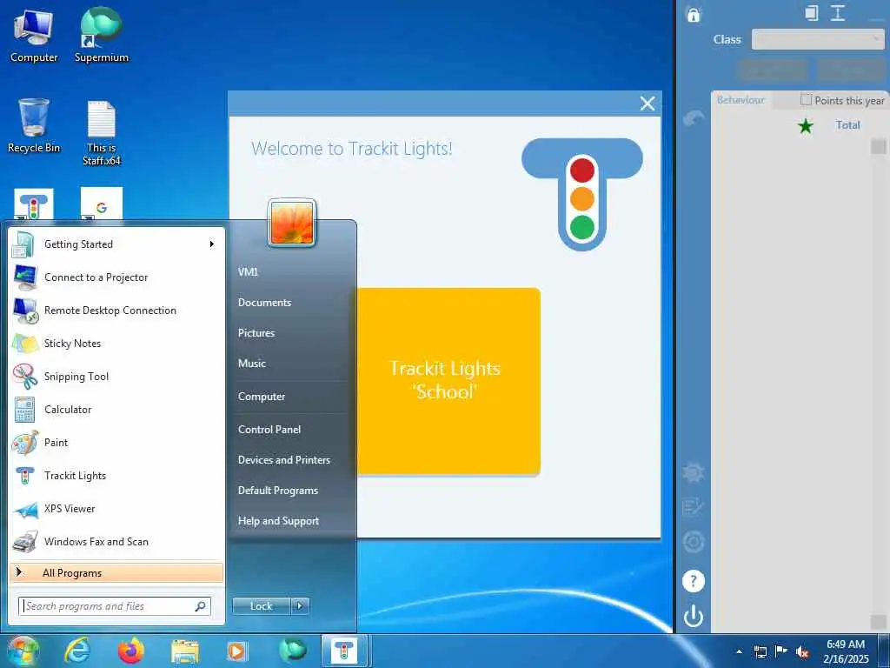
Task: Click the circular target icon in sidebar
Action: pyautogui.click(x=693, y=542)
